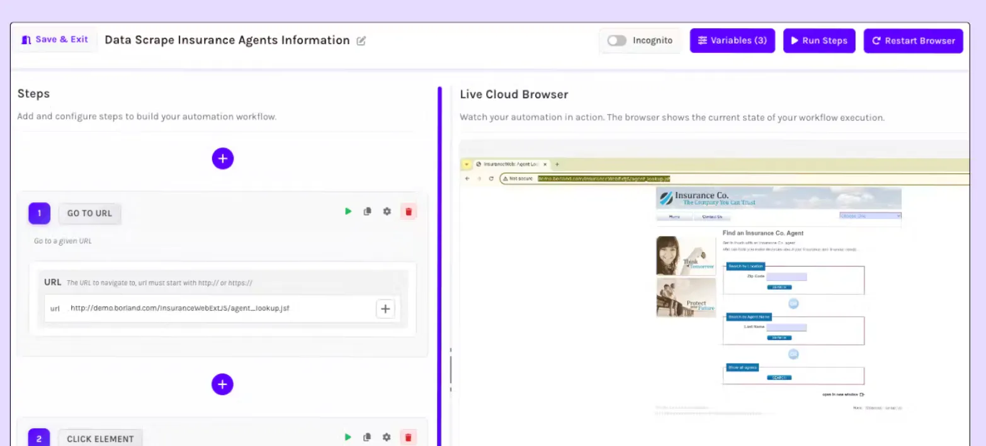Toggle the Incognito switch

tap(617, 40)
